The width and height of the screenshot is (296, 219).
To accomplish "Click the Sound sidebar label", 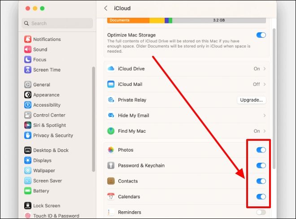I will [x=40, y=49].
